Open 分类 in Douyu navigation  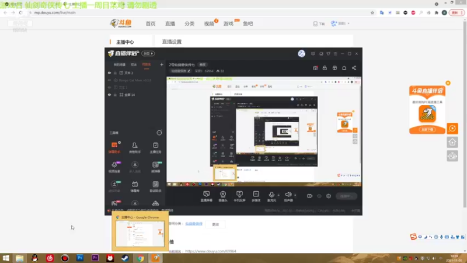189,23
